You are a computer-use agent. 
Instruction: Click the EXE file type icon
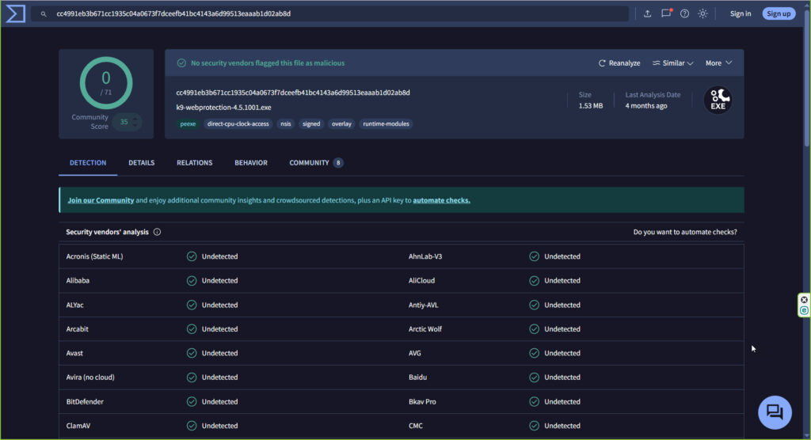(718, 100)
